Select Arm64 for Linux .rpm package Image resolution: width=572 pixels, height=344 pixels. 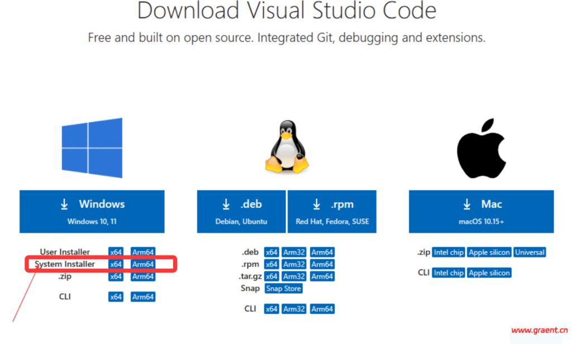pyautogui.click(x=322, y=264)
